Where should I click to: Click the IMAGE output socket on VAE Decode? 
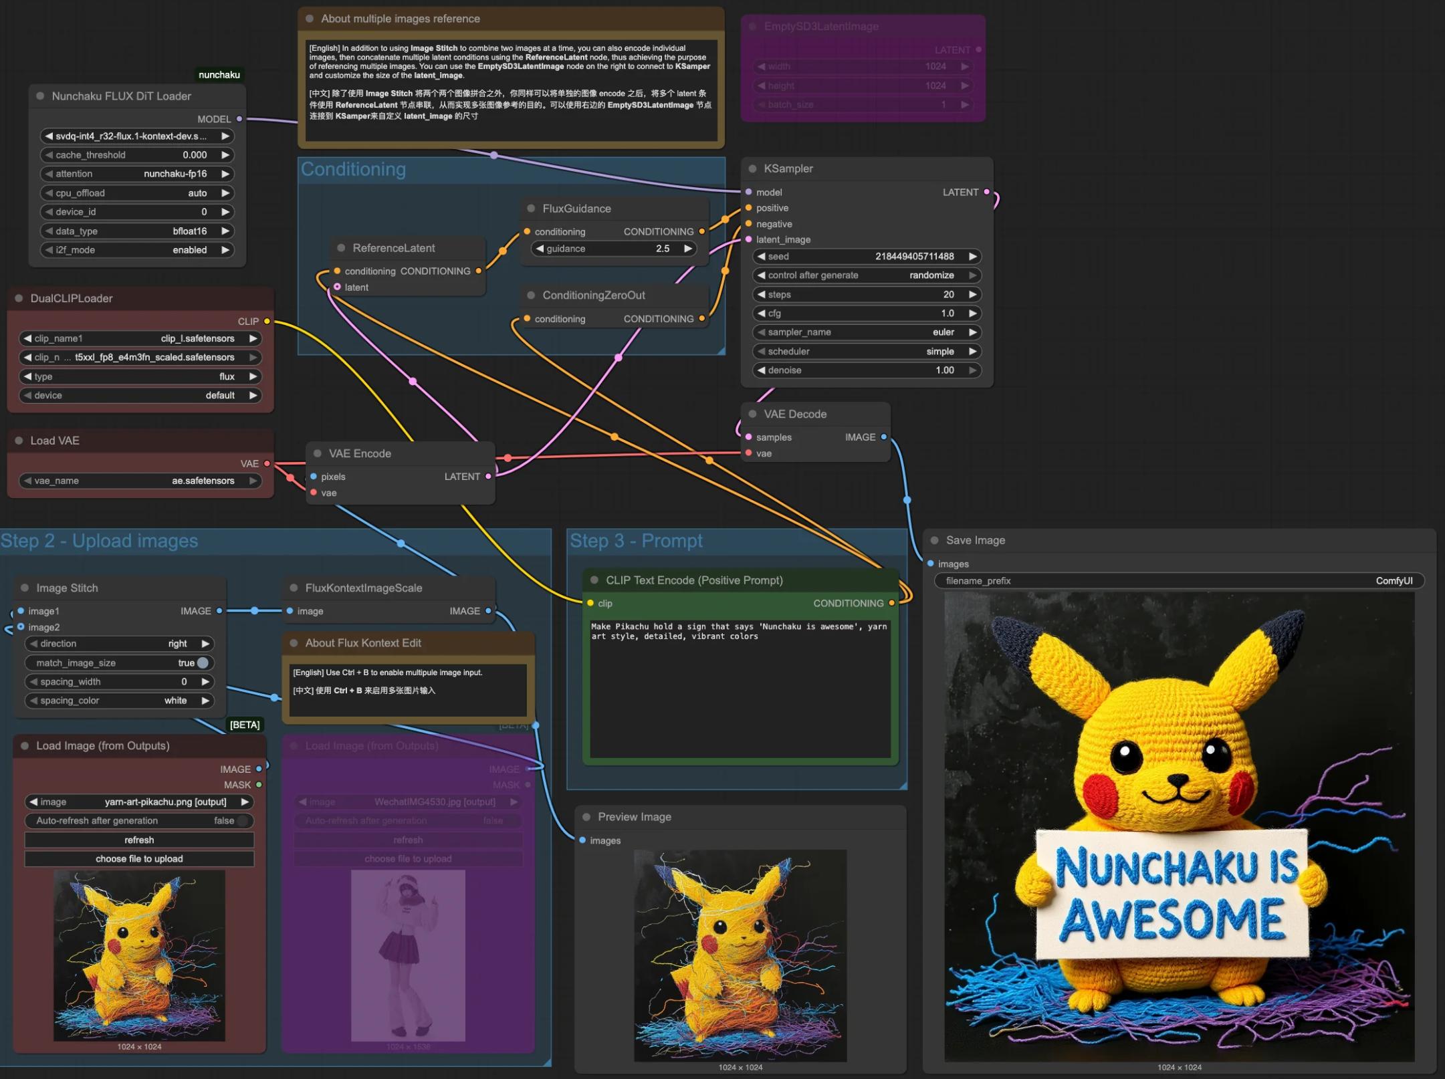(883, 437)
